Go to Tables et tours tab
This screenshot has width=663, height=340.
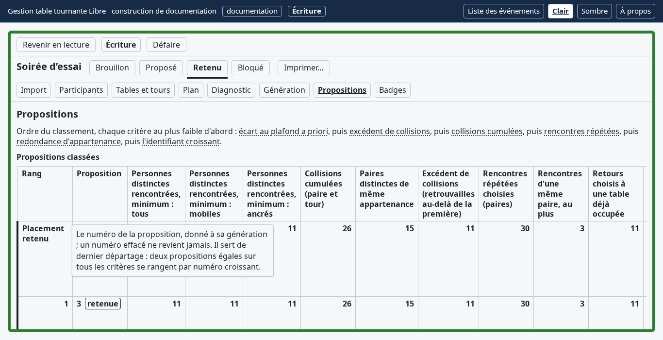(143, 90)
